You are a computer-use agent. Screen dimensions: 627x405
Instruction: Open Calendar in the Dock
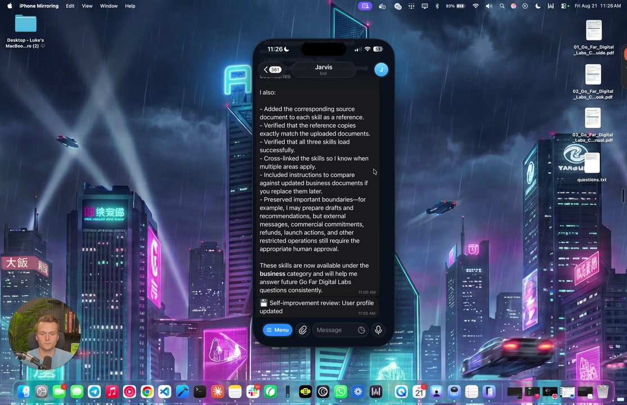click(x=419, y=392)
